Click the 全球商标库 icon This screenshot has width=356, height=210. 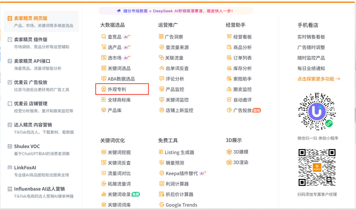tap(104, 100)
